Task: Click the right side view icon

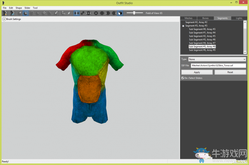Action: click(x=114, y=13)
